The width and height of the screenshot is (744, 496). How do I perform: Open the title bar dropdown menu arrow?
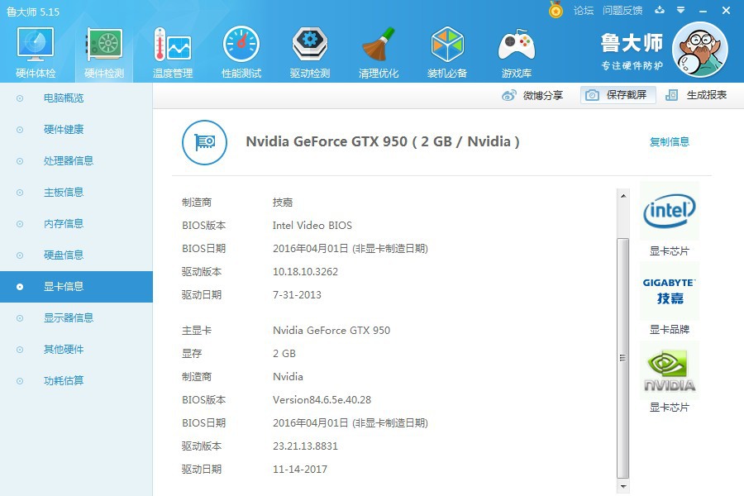681,10
